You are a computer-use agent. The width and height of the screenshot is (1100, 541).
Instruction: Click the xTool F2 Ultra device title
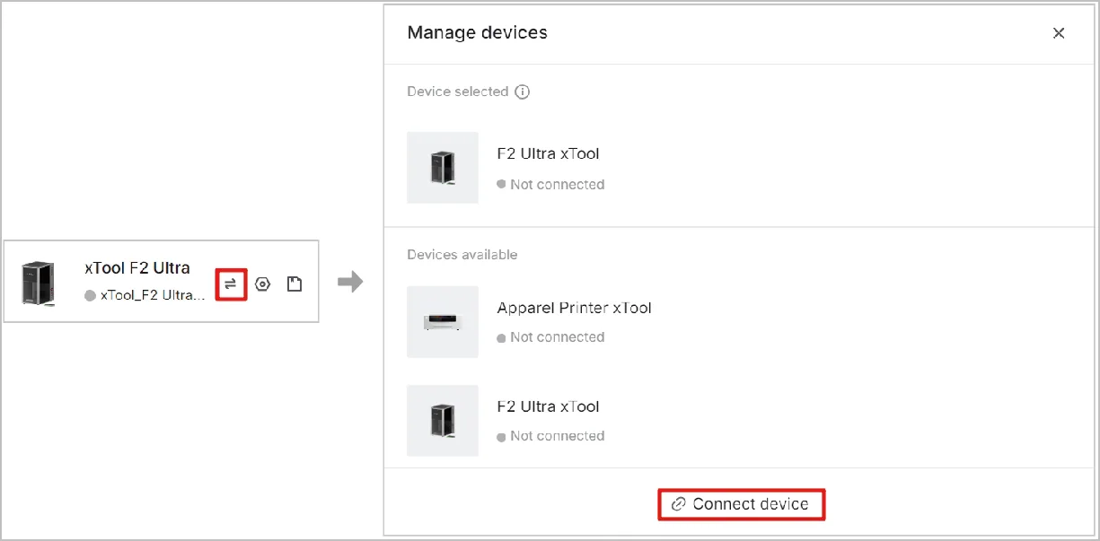click(137, 267)
